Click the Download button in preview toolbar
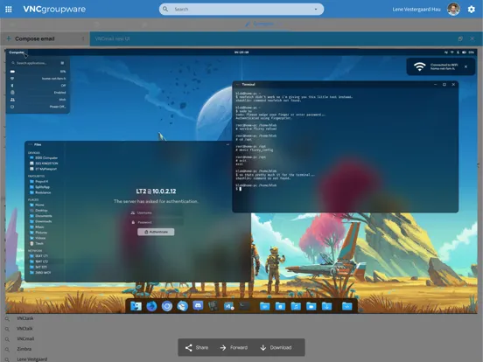483x362 pixels. 276,347
